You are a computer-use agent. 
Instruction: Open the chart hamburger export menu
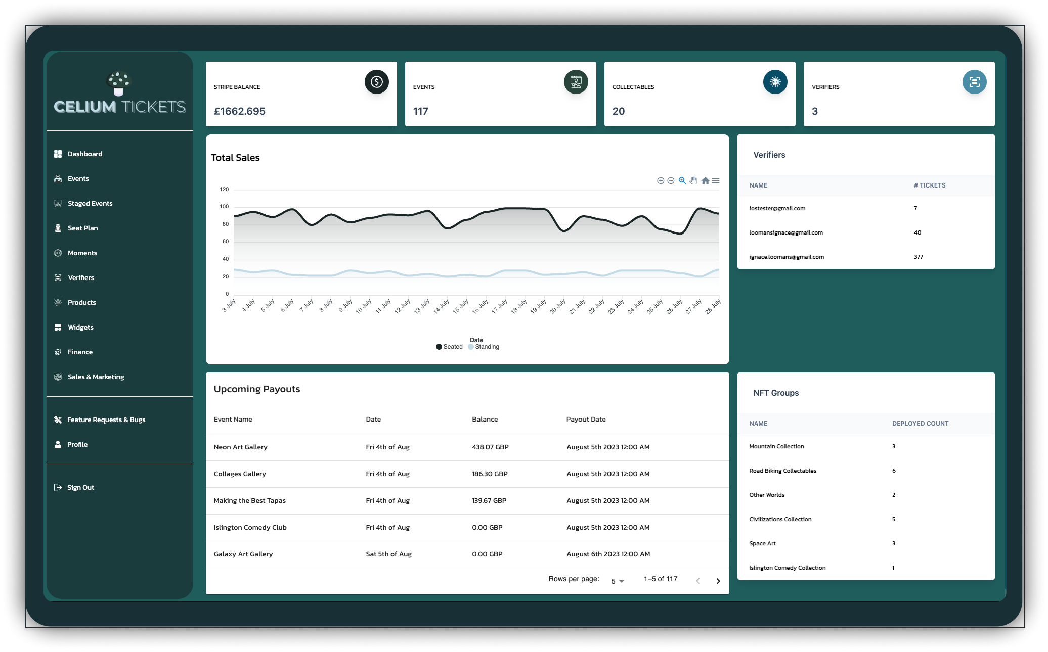point(716,181)
